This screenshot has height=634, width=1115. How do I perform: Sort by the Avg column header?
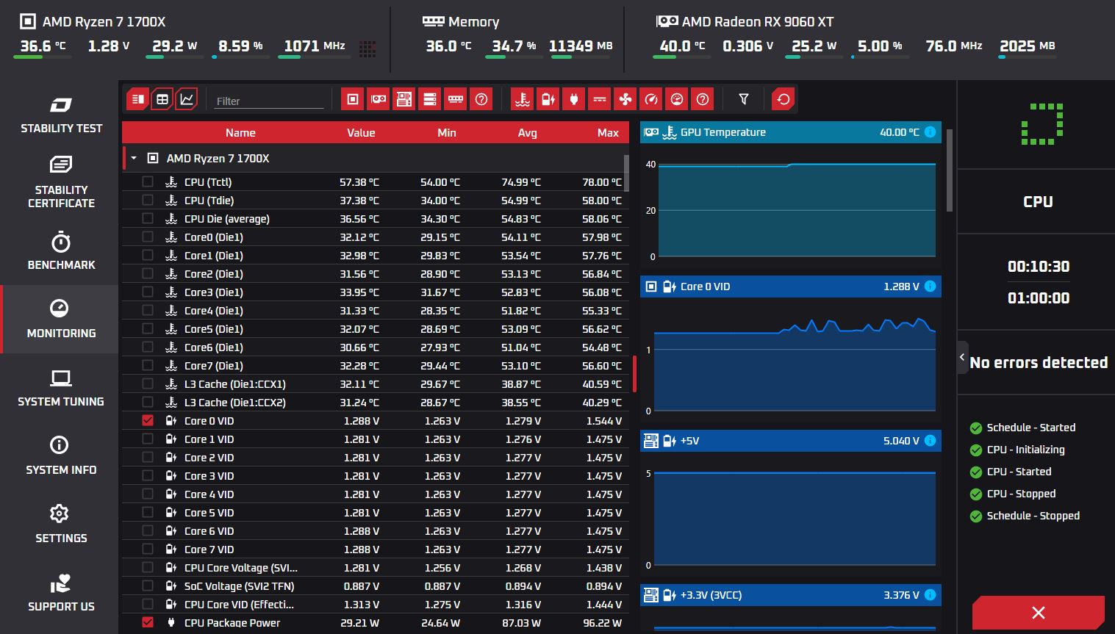point(527,133)
